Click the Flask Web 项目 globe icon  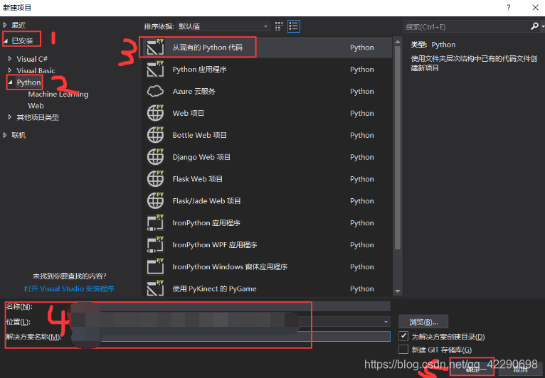coord(155,179)
